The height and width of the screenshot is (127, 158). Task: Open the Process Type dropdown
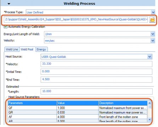tap(153, 12)
